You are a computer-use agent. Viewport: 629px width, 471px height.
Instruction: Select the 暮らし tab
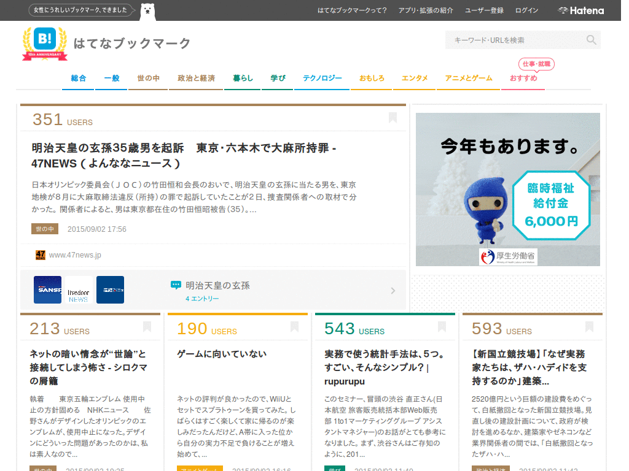tap(243, 78)
